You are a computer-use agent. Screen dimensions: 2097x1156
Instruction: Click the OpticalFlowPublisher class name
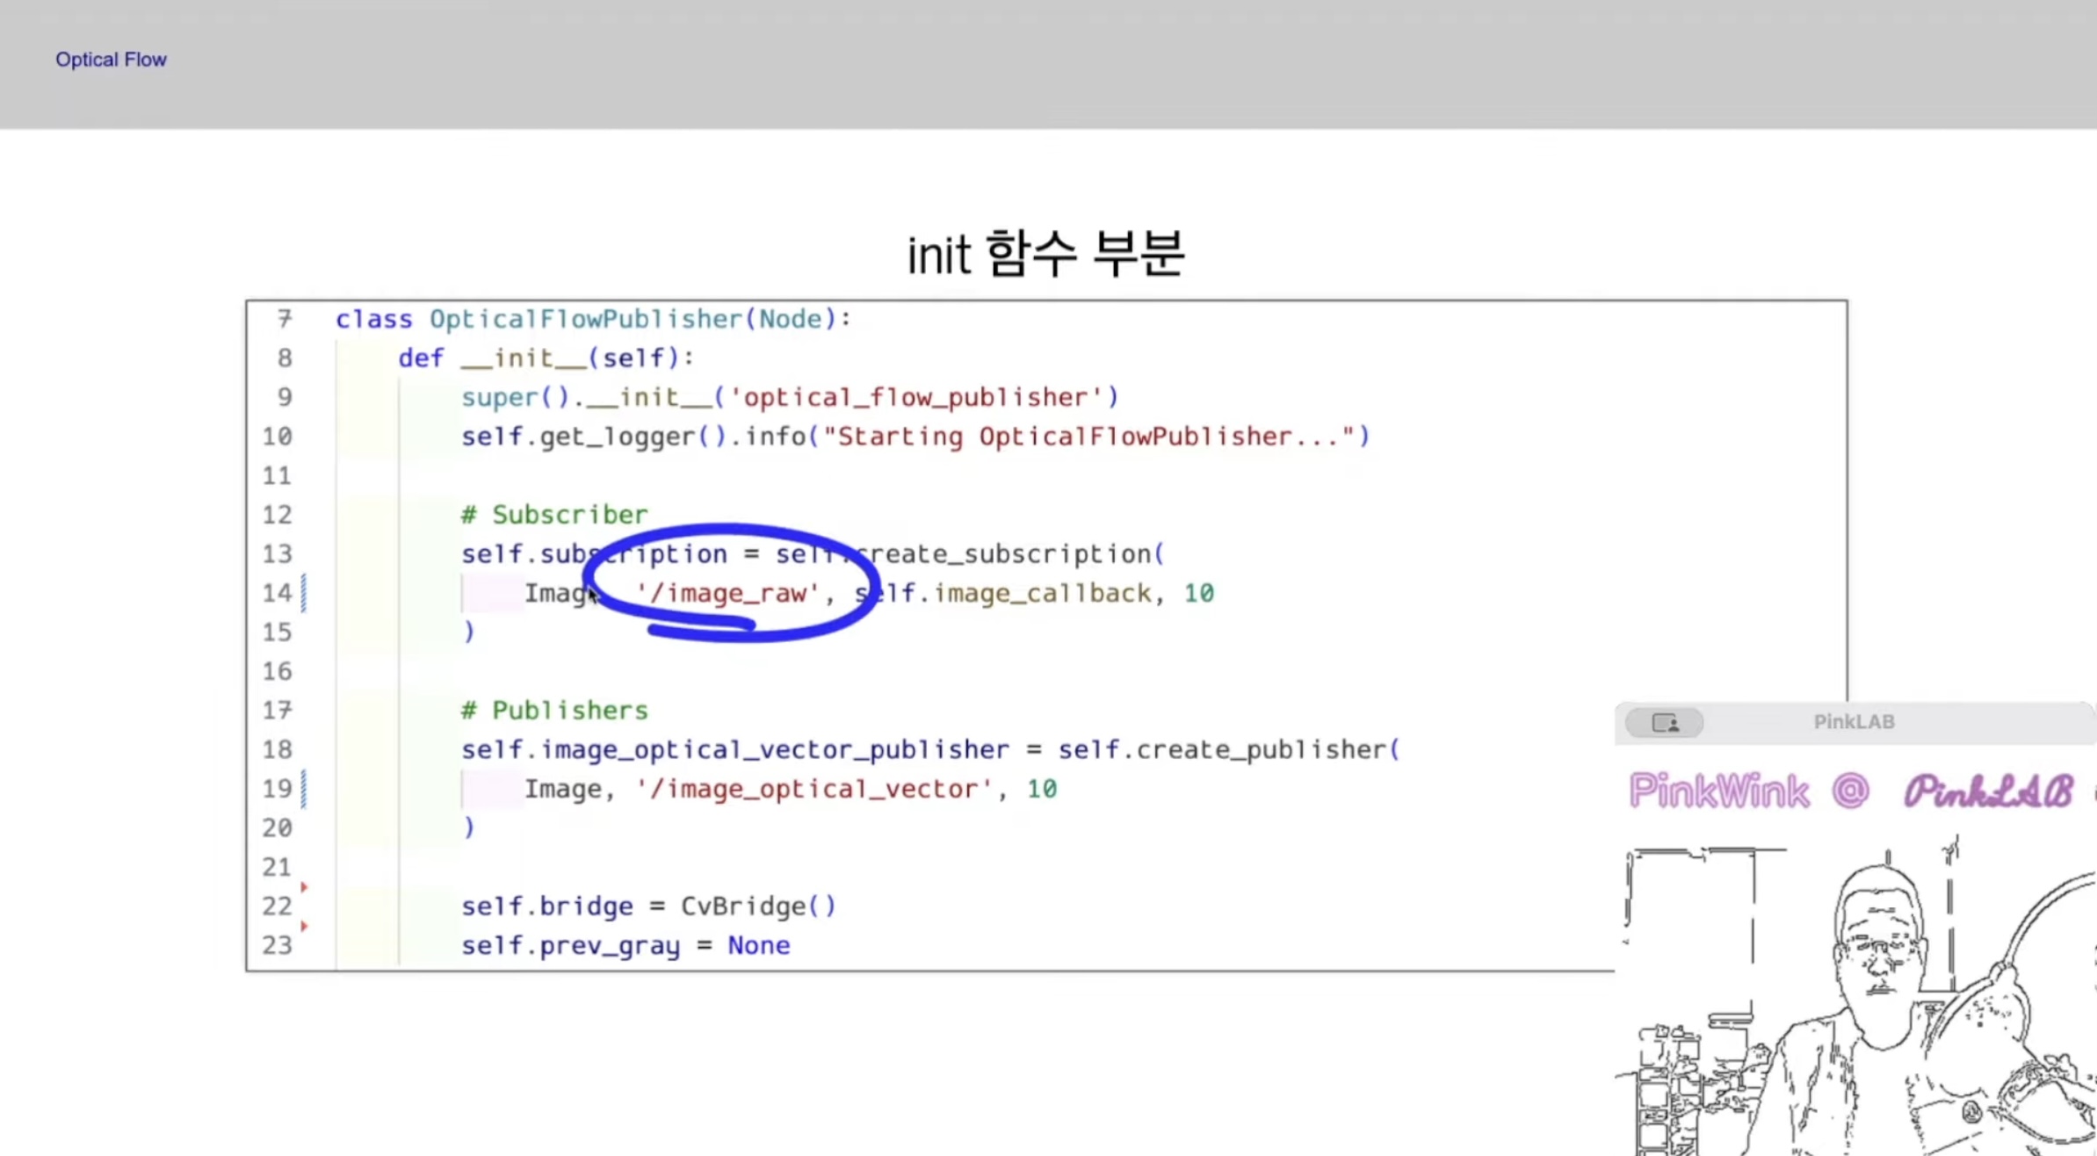(586, 319)
